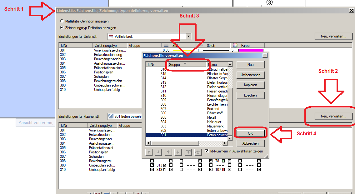Sort list by the Gruppe column header

coord(186,64)
